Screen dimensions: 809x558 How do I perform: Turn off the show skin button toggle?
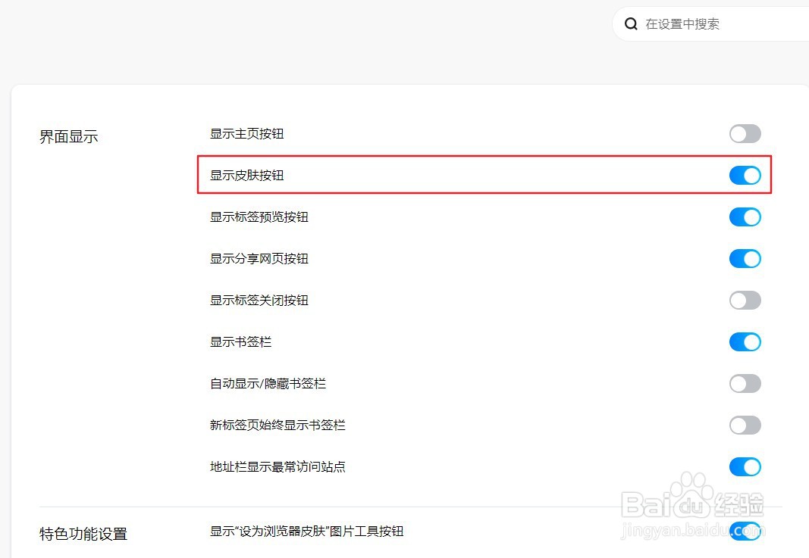click(745, 176)
